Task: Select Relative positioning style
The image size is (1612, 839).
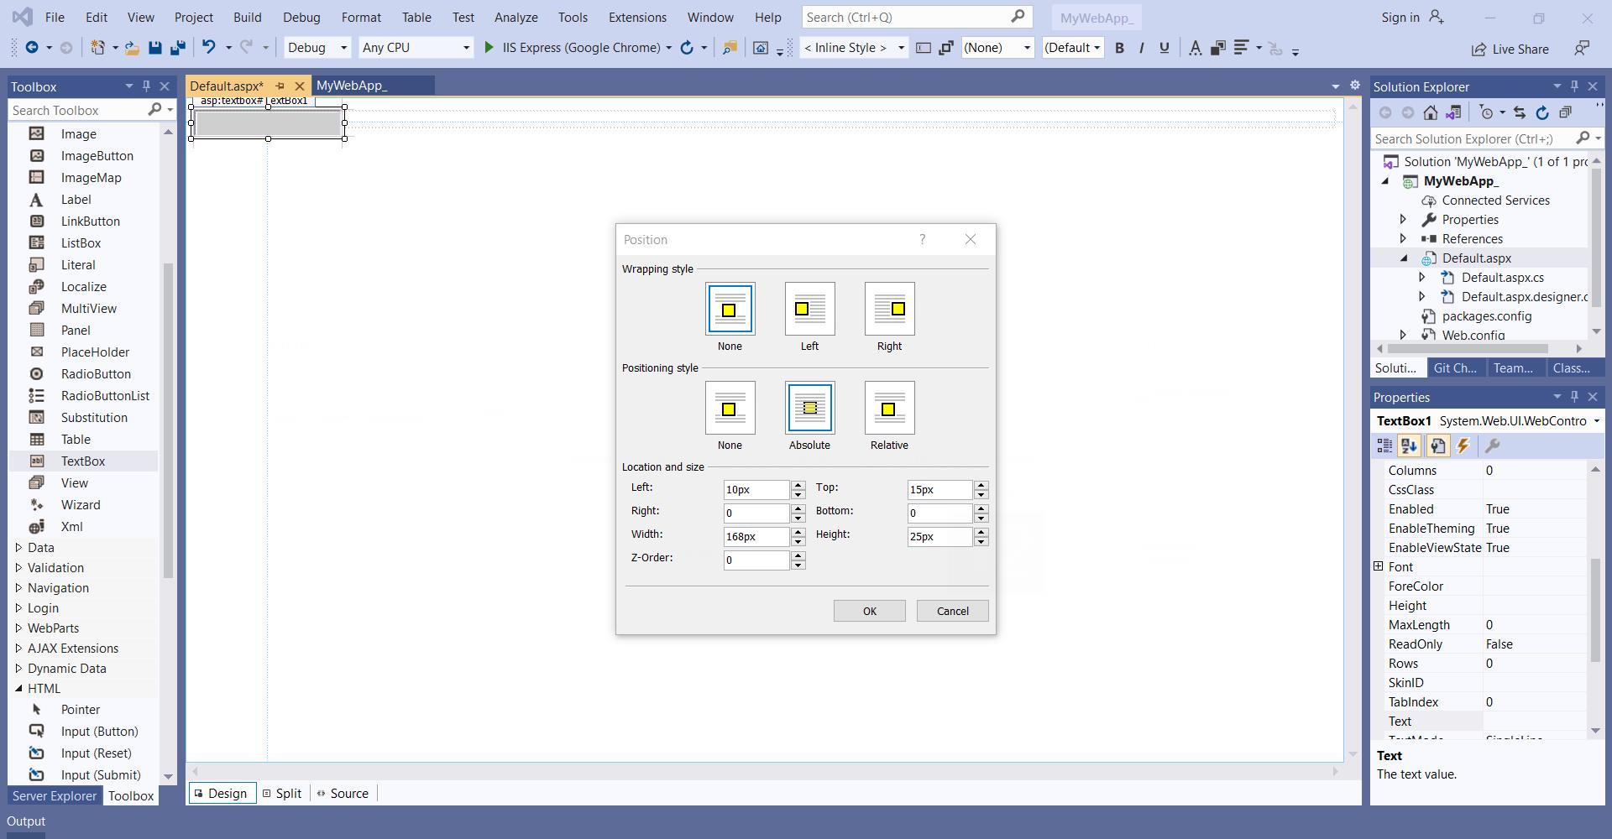Action: click(x=889, y=409)
